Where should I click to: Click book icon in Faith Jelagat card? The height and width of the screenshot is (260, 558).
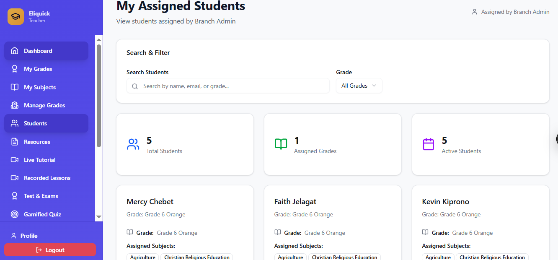click(x=278, y=232)
